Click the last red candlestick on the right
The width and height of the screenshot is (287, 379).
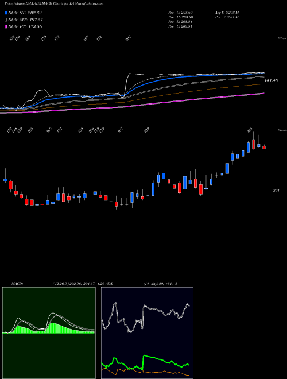tap(264, 147)
